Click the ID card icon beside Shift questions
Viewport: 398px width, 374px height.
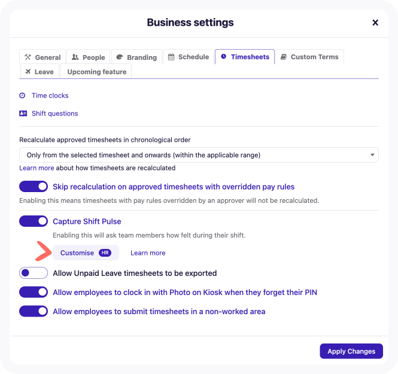(x=23, y=113)
